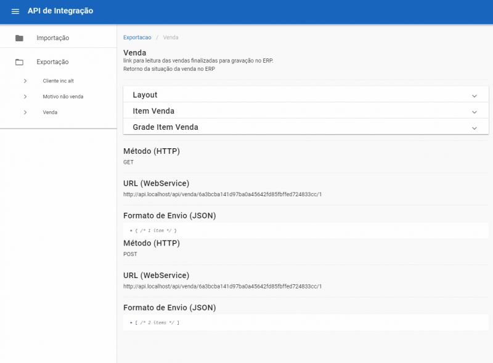493x363 pixels.
Task: Select Motivo não venda in sidebar
Action: (63, 97)
